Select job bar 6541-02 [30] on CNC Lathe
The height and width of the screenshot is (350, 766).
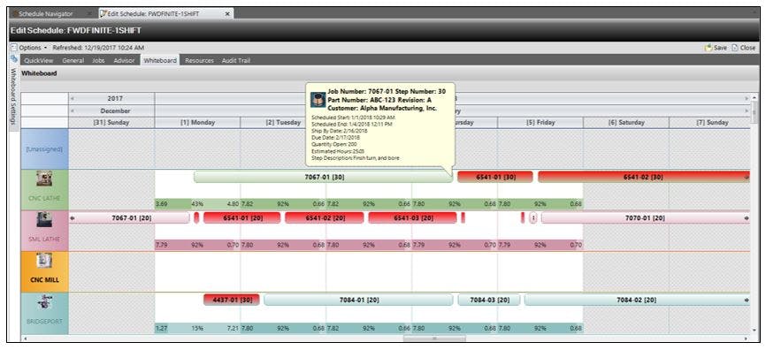[x=643, y=177]
